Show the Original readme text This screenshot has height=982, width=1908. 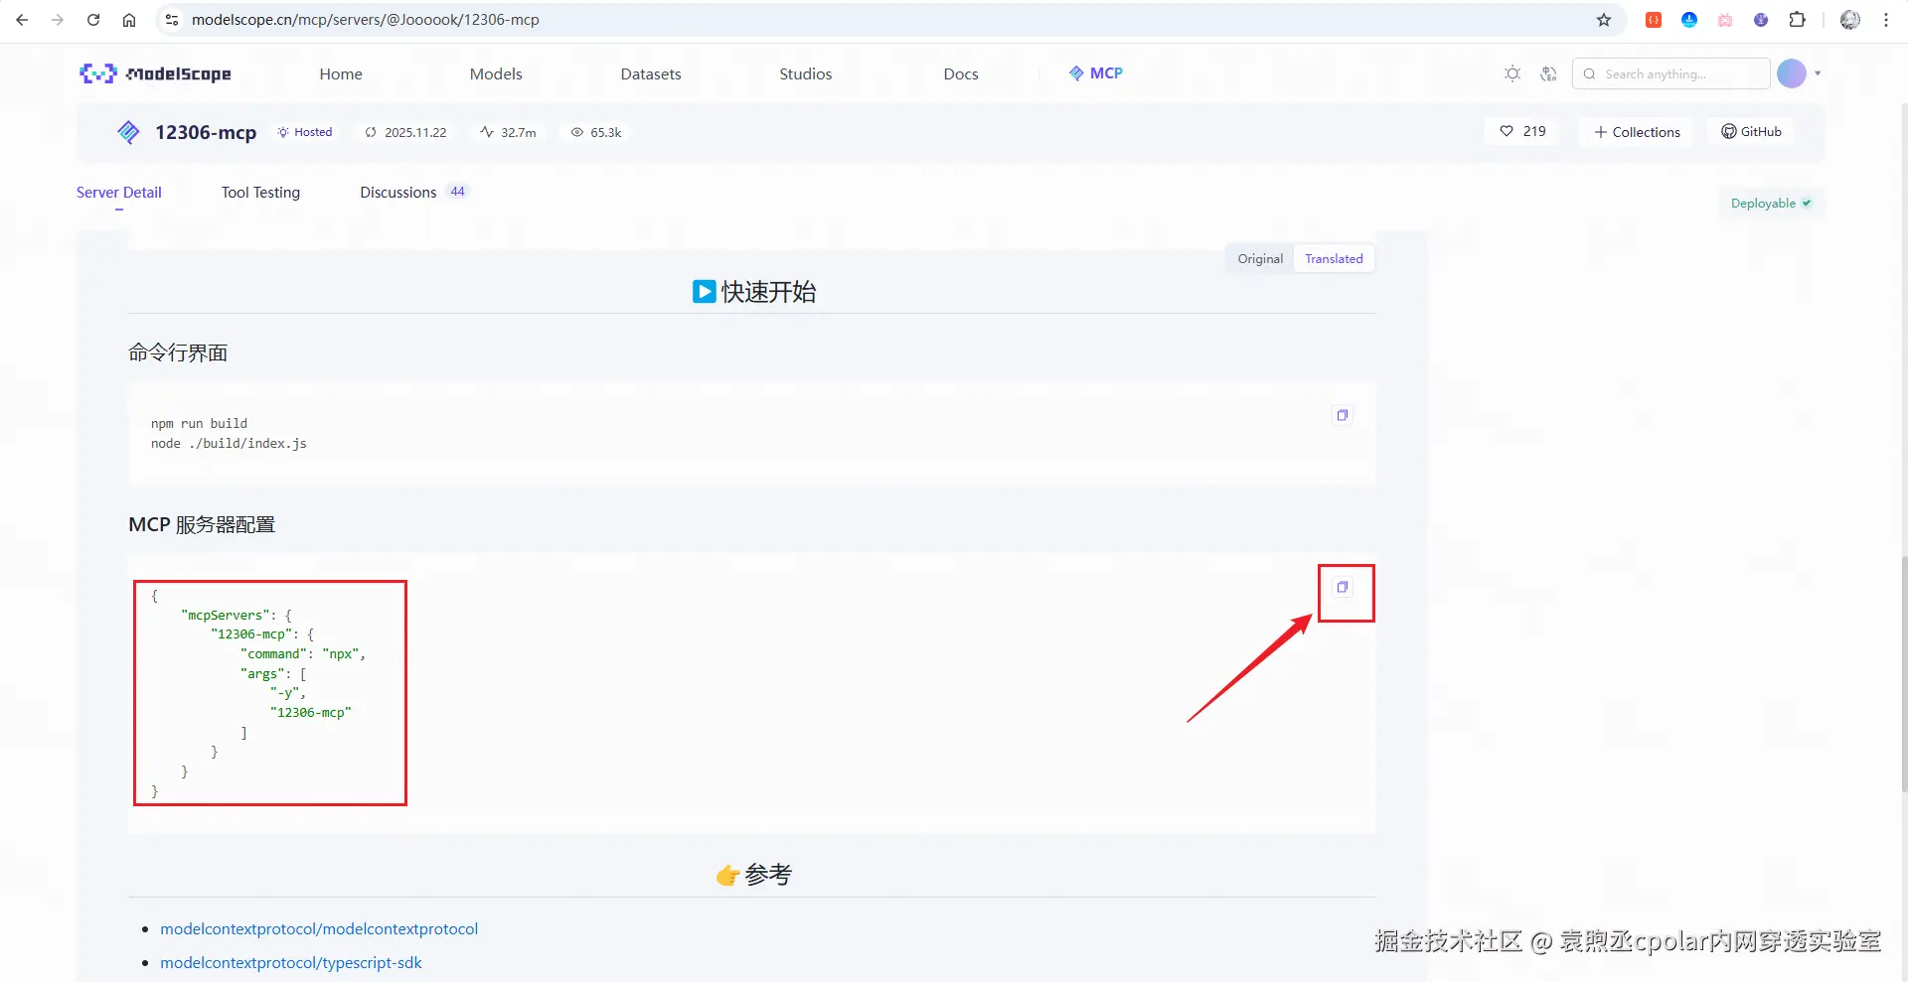[1260, 259]
